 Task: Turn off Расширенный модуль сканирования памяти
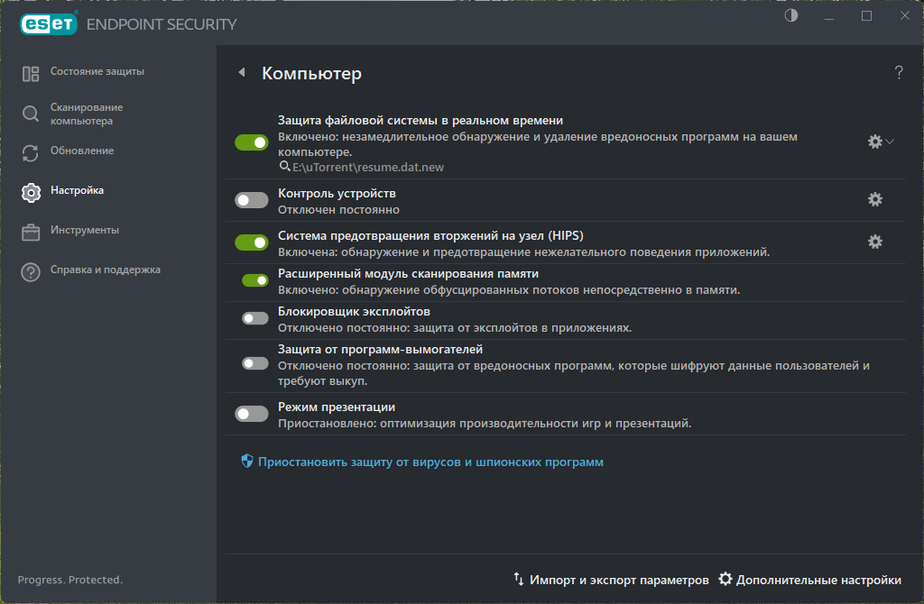[x=255, y=279]
